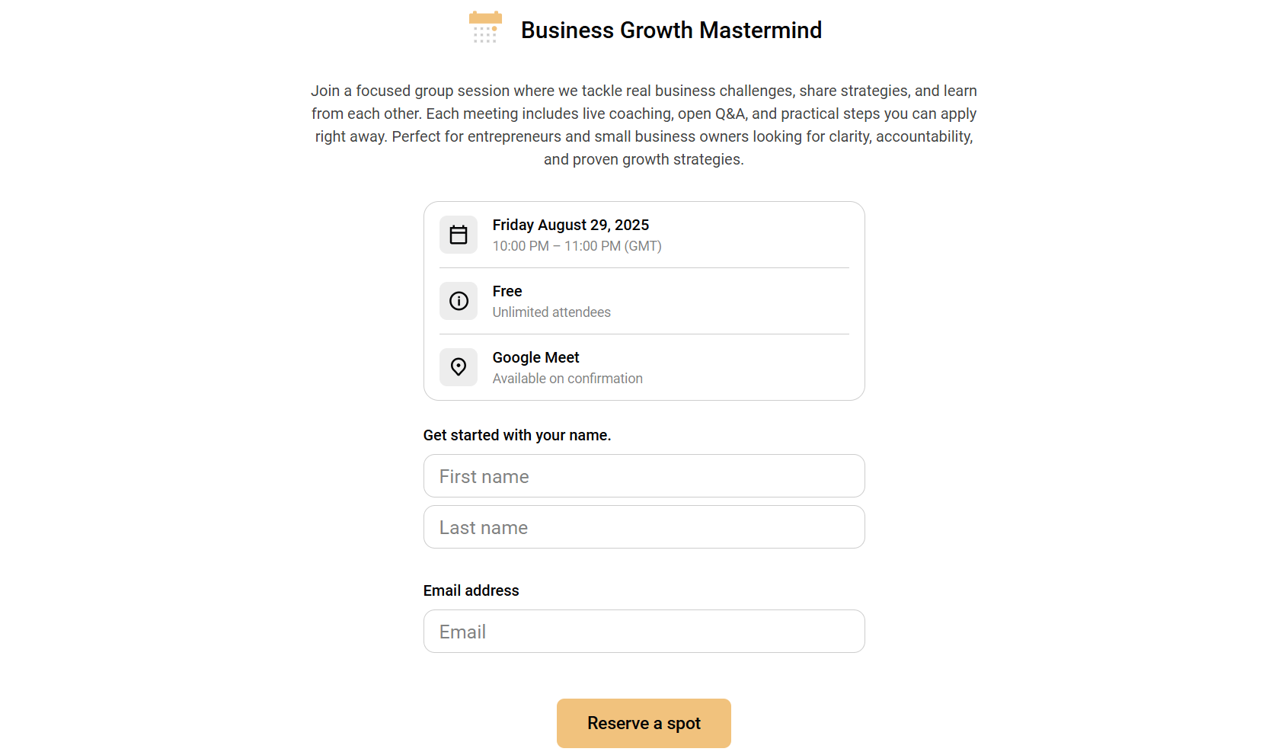Click inside the First name field
The height and width of the screenshot is (755, 1288).
[644, 475]
